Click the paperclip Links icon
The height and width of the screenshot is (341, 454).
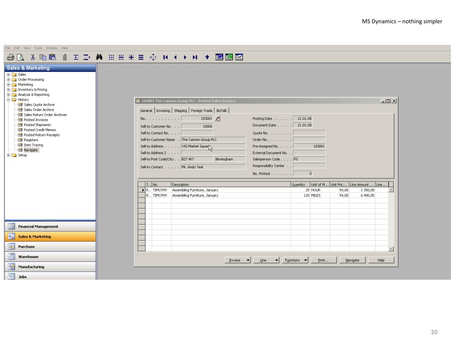coord(65,57)
